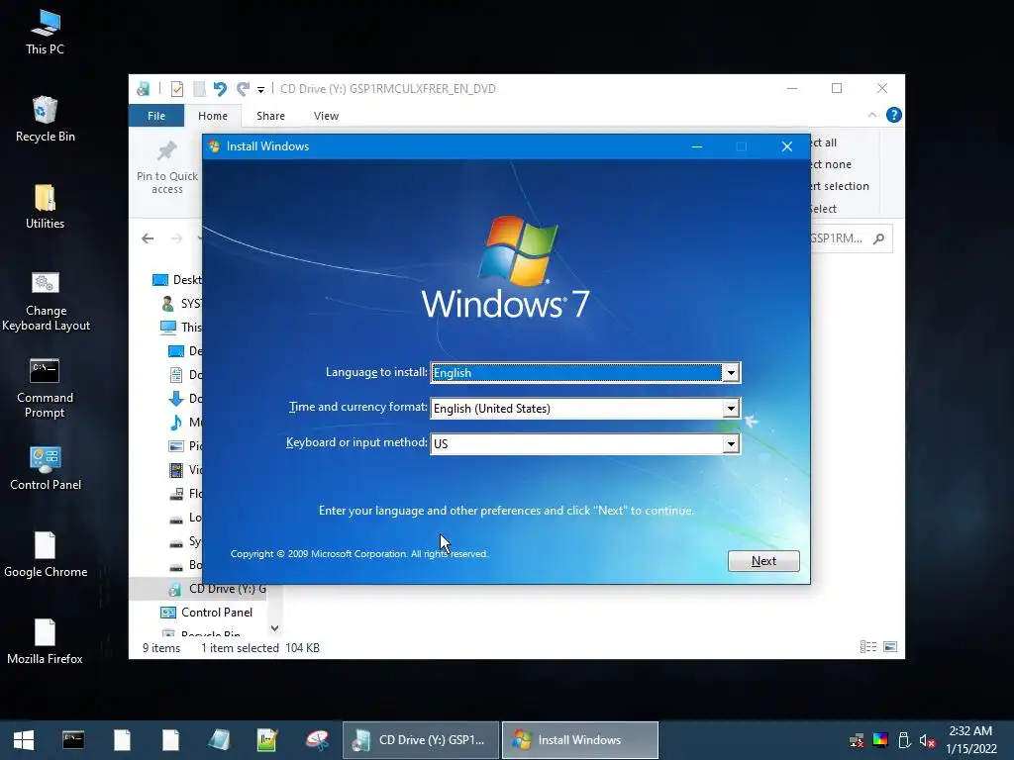Open the Recycle Bin desktop icon
This screenshot has width=1014, height=760.
[45, 120]
